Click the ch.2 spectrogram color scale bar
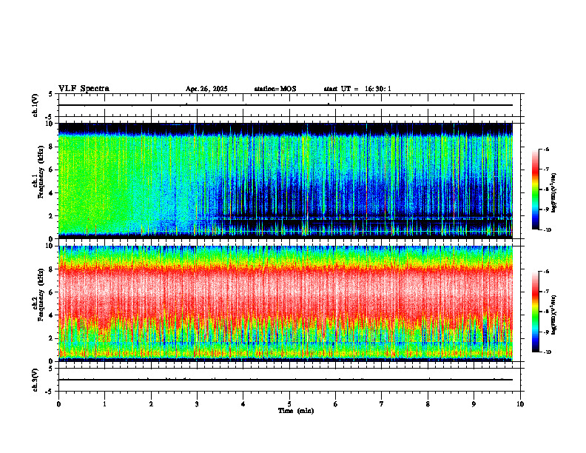Screen dimensions: 586x453 (535, 312)
